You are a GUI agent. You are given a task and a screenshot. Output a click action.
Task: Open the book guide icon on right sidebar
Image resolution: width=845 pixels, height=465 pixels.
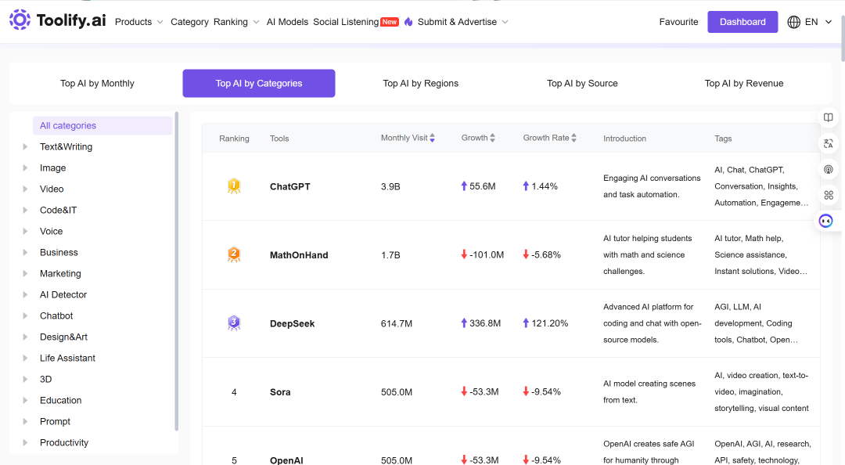point(829,117)
